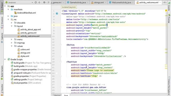Toggle the Favorites tool window
The width and height of the screenshot is (171, 96).
2,90
